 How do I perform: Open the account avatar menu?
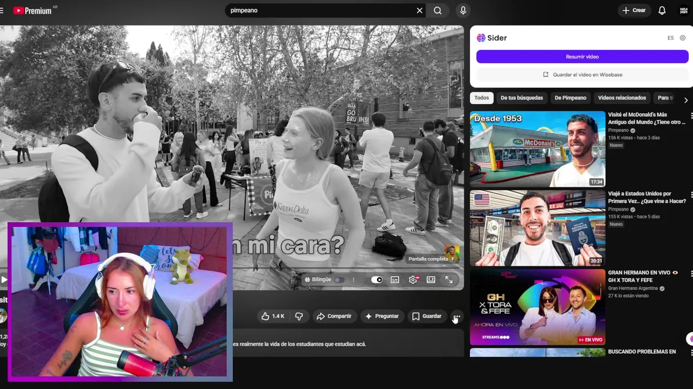pos(684,10)
